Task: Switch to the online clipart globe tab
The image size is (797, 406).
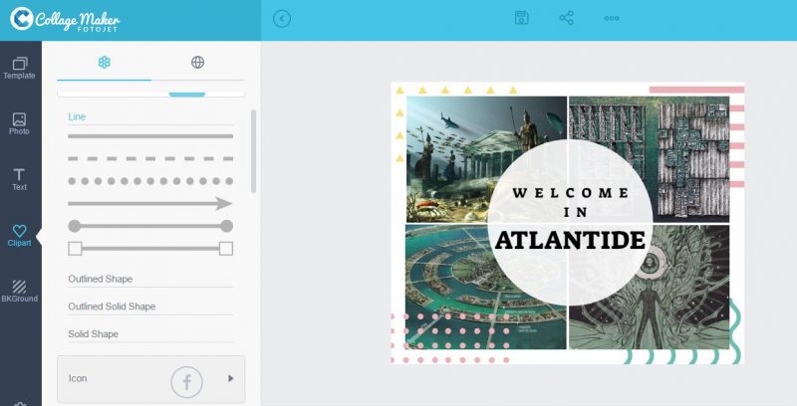Action: pyautogui.click(x=197, y=63)
